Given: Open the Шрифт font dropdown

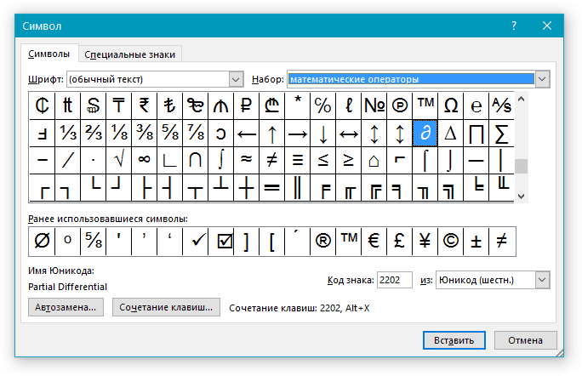Looking at the screenshot, I should [x=236, y=79].
